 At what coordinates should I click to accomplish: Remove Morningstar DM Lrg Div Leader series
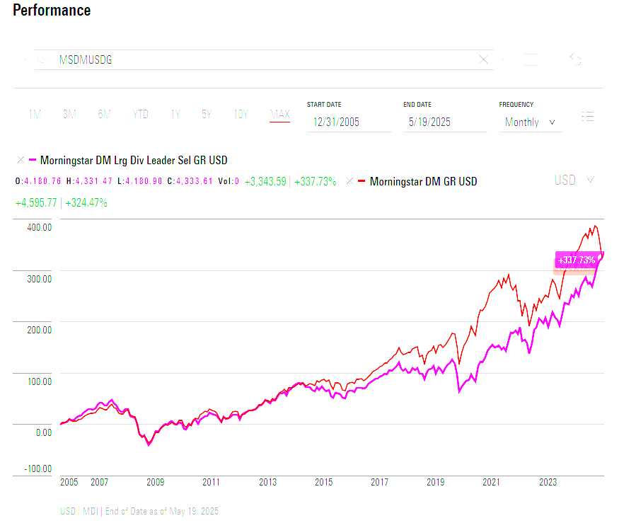coord(21,161)
